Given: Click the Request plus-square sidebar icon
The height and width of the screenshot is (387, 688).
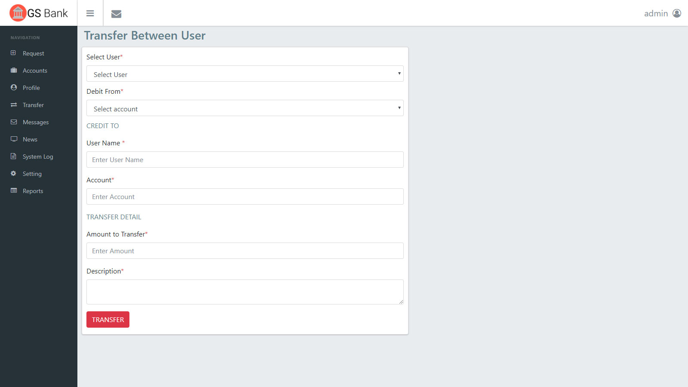Looking at the screenshot, I should pos(14,53).
